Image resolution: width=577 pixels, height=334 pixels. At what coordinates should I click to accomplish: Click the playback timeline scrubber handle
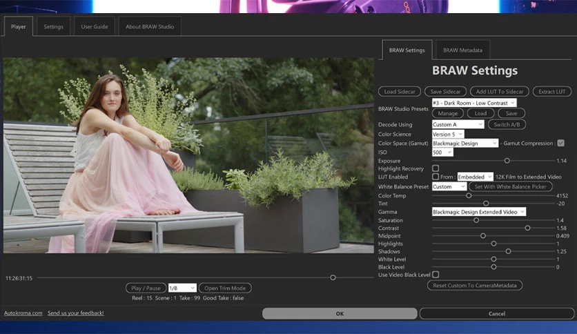pos(333,277)
